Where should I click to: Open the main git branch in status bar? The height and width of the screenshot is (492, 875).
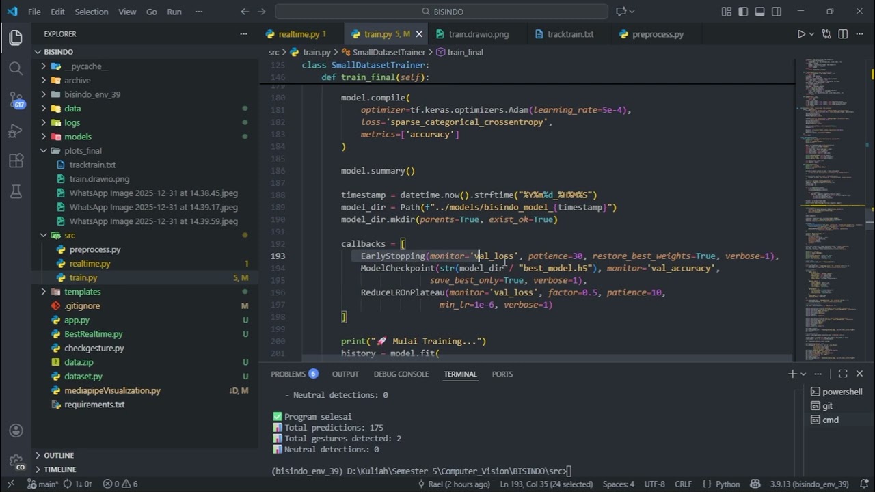(42, 484)
